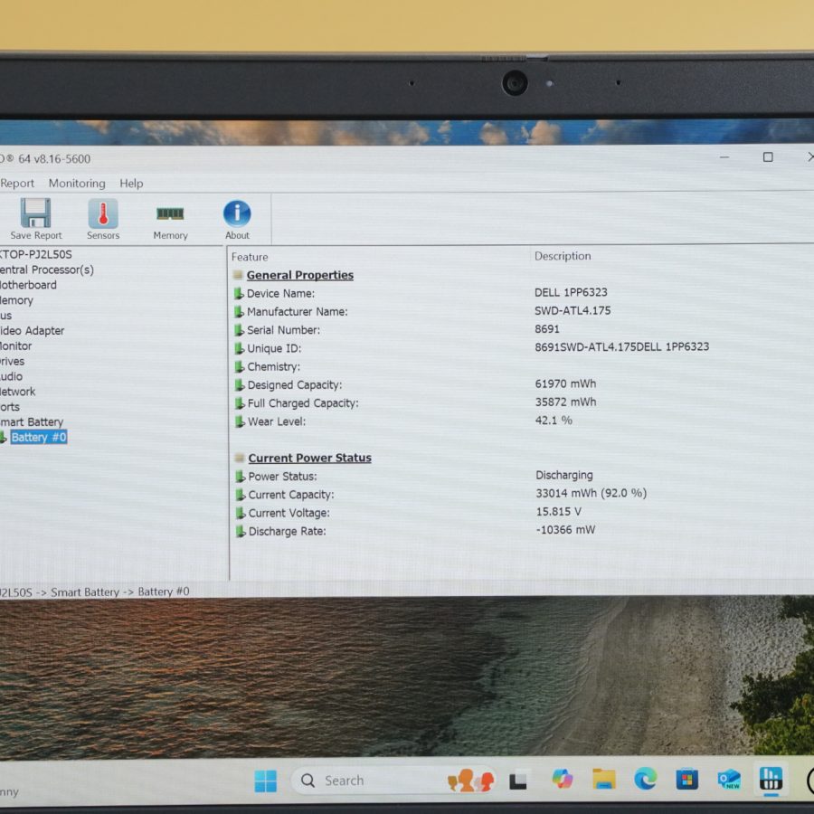The image size is (814, 814).
Task: Select the -10366 mW value
Action: [x=566, y=529]
